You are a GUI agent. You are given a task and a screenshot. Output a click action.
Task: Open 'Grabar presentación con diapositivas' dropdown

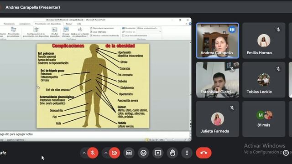coord(80,32)
